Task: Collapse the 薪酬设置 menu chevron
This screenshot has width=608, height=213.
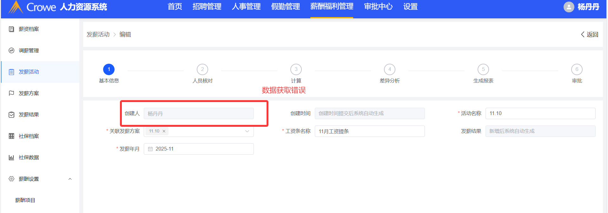Action: [x=70, y=179]
